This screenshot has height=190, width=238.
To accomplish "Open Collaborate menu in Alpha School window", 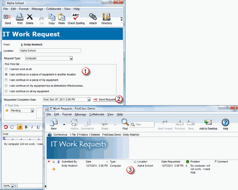I will point(54,9).
